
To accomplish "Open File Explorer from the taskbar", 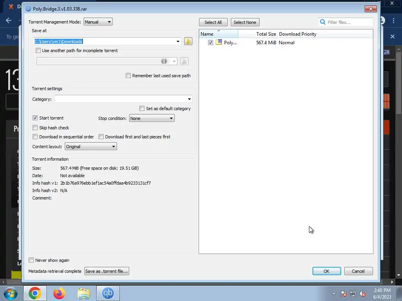I will coord(84,293).
